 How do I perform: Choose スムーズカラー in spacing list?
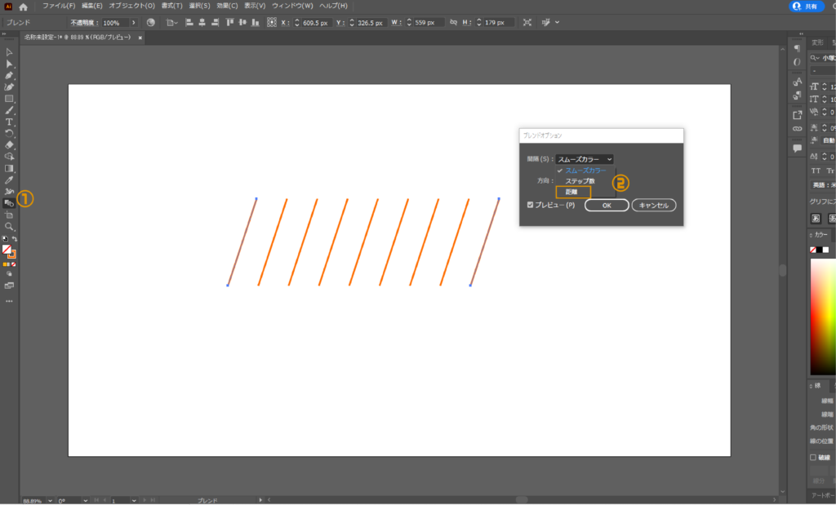pos(585,171)
